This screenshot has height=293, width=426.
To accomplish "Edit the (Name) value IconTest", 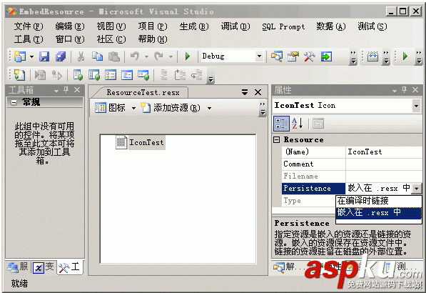I will (x=384, y=152).
